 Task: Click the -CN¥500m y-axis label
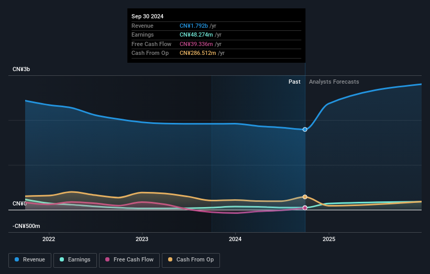click(26, 226)
